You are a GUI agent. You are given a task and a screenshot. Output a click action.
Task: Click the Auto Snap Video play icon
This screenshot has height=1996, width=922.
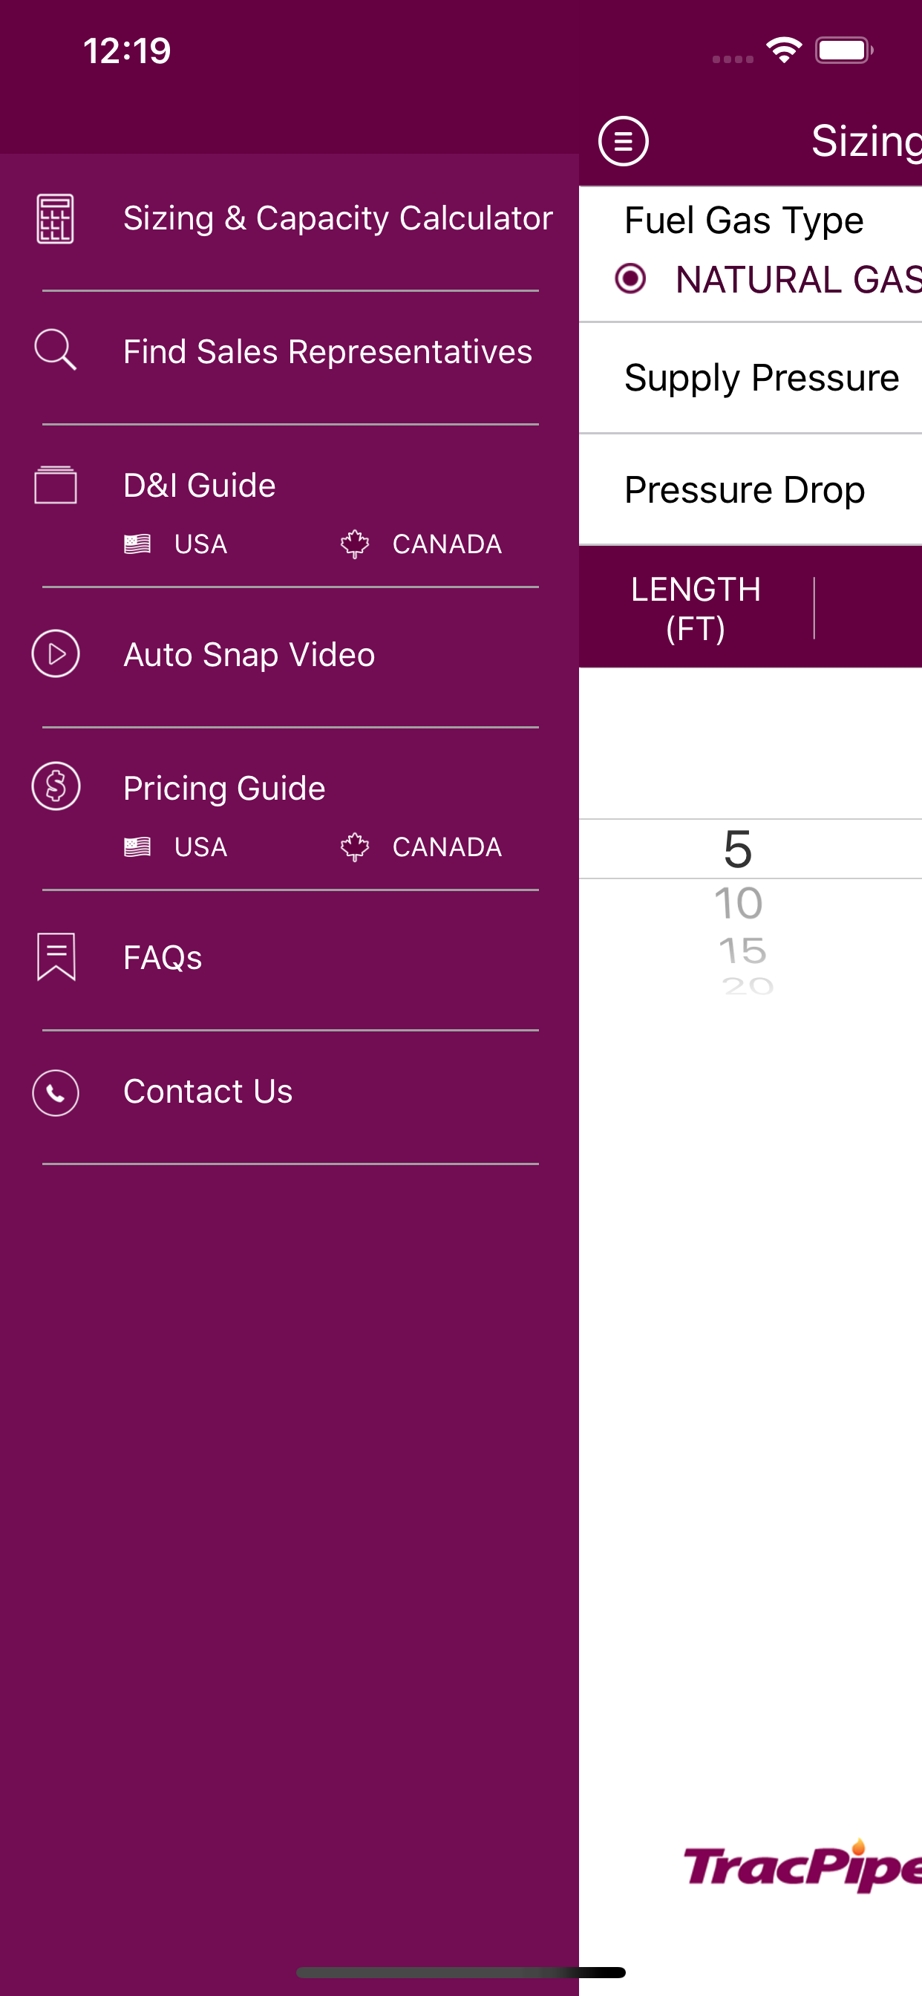coord(56,653)
